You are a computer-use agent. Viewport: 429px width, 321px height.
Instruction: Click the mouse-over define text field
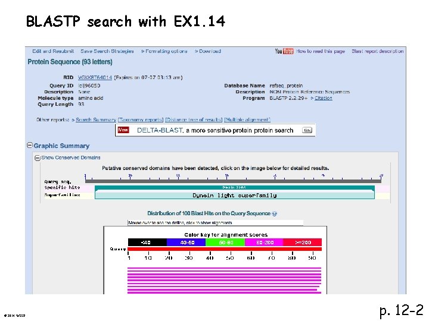215,223
